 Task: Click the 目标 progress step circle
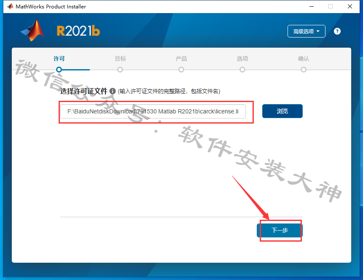click(120, 70)
